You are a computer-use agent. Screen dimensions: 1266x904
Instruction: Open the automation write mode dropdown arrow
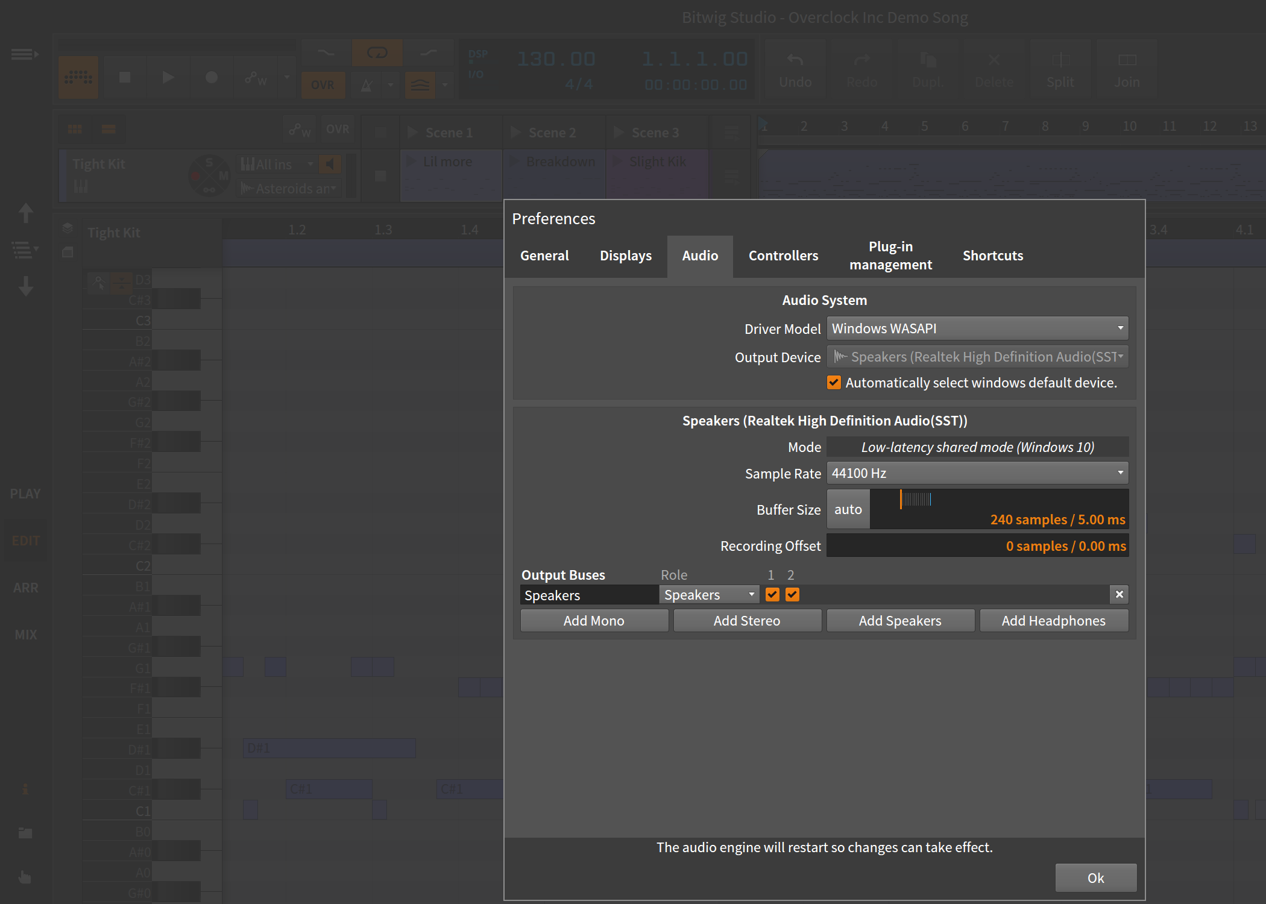tap(287, 77)
